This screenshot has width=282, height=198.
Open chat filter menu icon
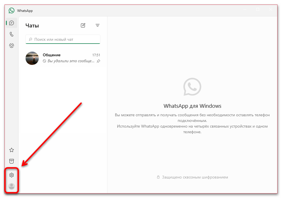point(98,25)
